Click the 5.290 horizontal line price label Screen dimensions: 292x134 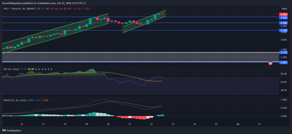click(x=283, y=30)
